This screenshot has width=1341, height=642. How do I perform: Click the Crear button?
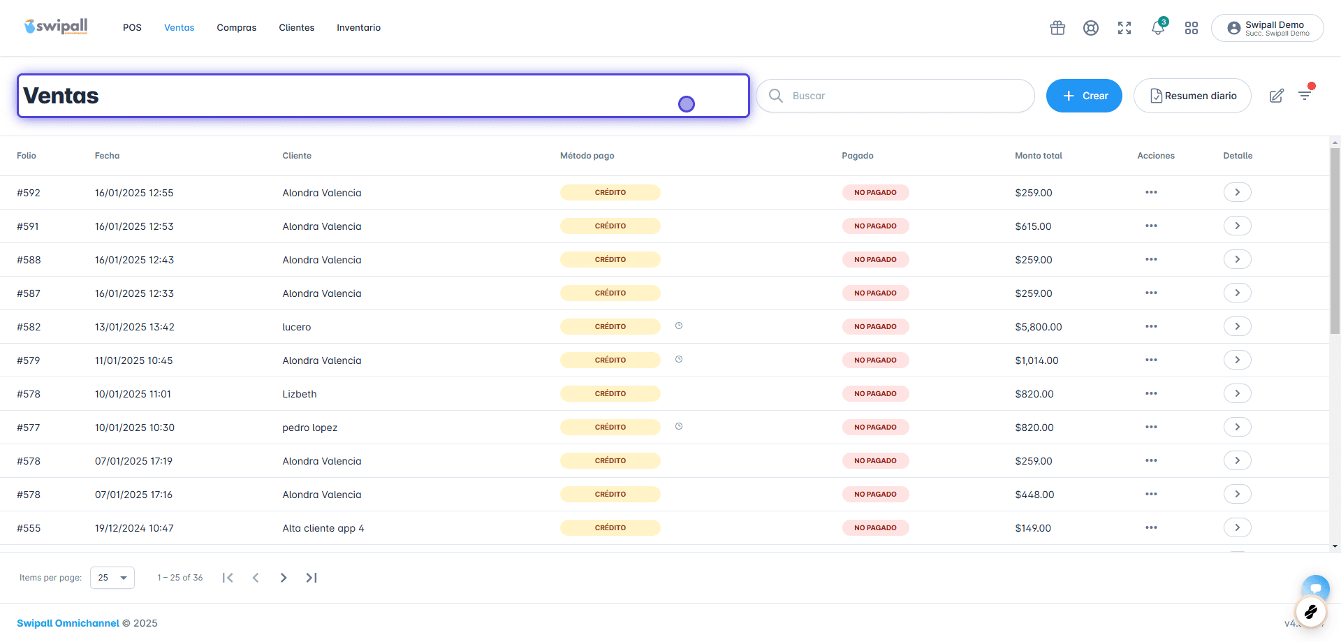point(1084,96)
